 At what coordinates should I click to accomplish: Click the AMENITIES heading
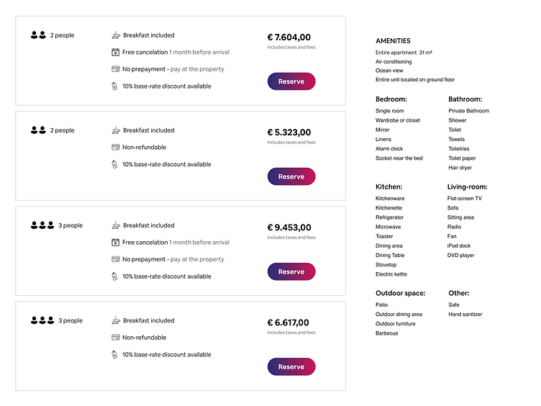point(393,41)
